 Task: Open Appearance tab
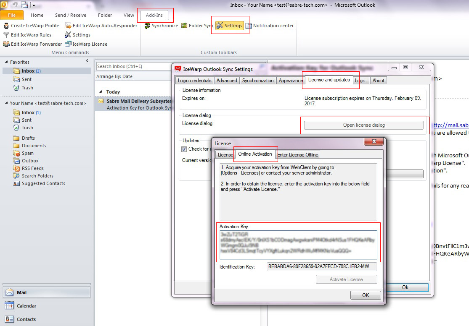click(290, 81)
